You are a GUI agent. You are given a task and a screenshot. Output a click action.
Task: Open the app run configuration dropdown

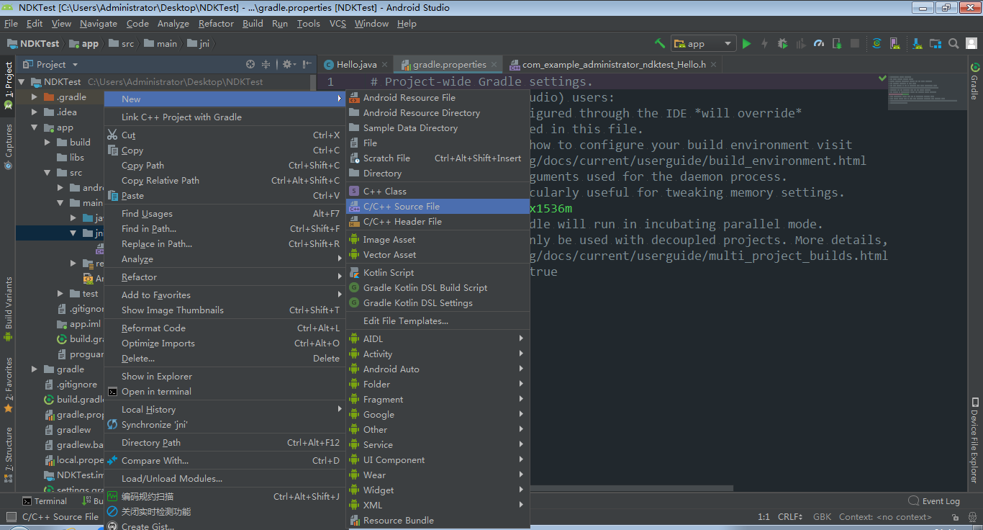pyautogui.click(x=704, y=43)
